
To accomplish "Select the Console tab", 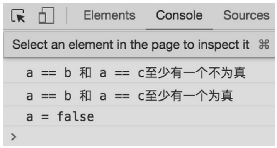I will tap(179, 15).
